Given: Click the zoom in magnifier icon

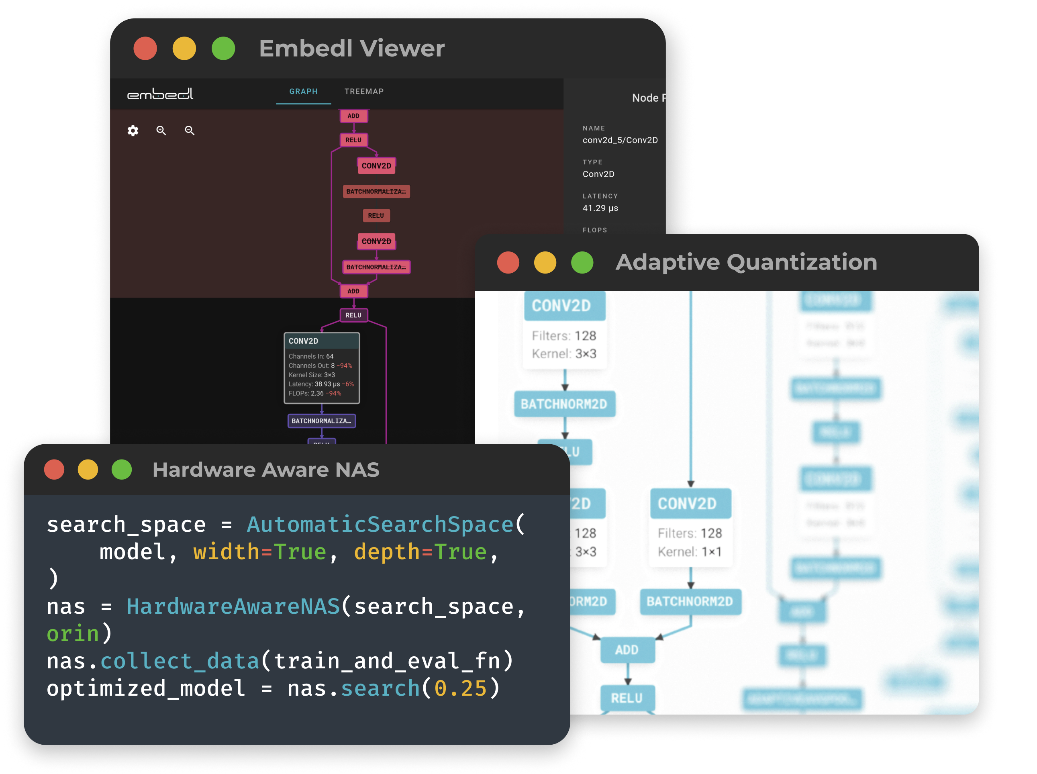Looking at the screenshot, I should coord(161,131).
